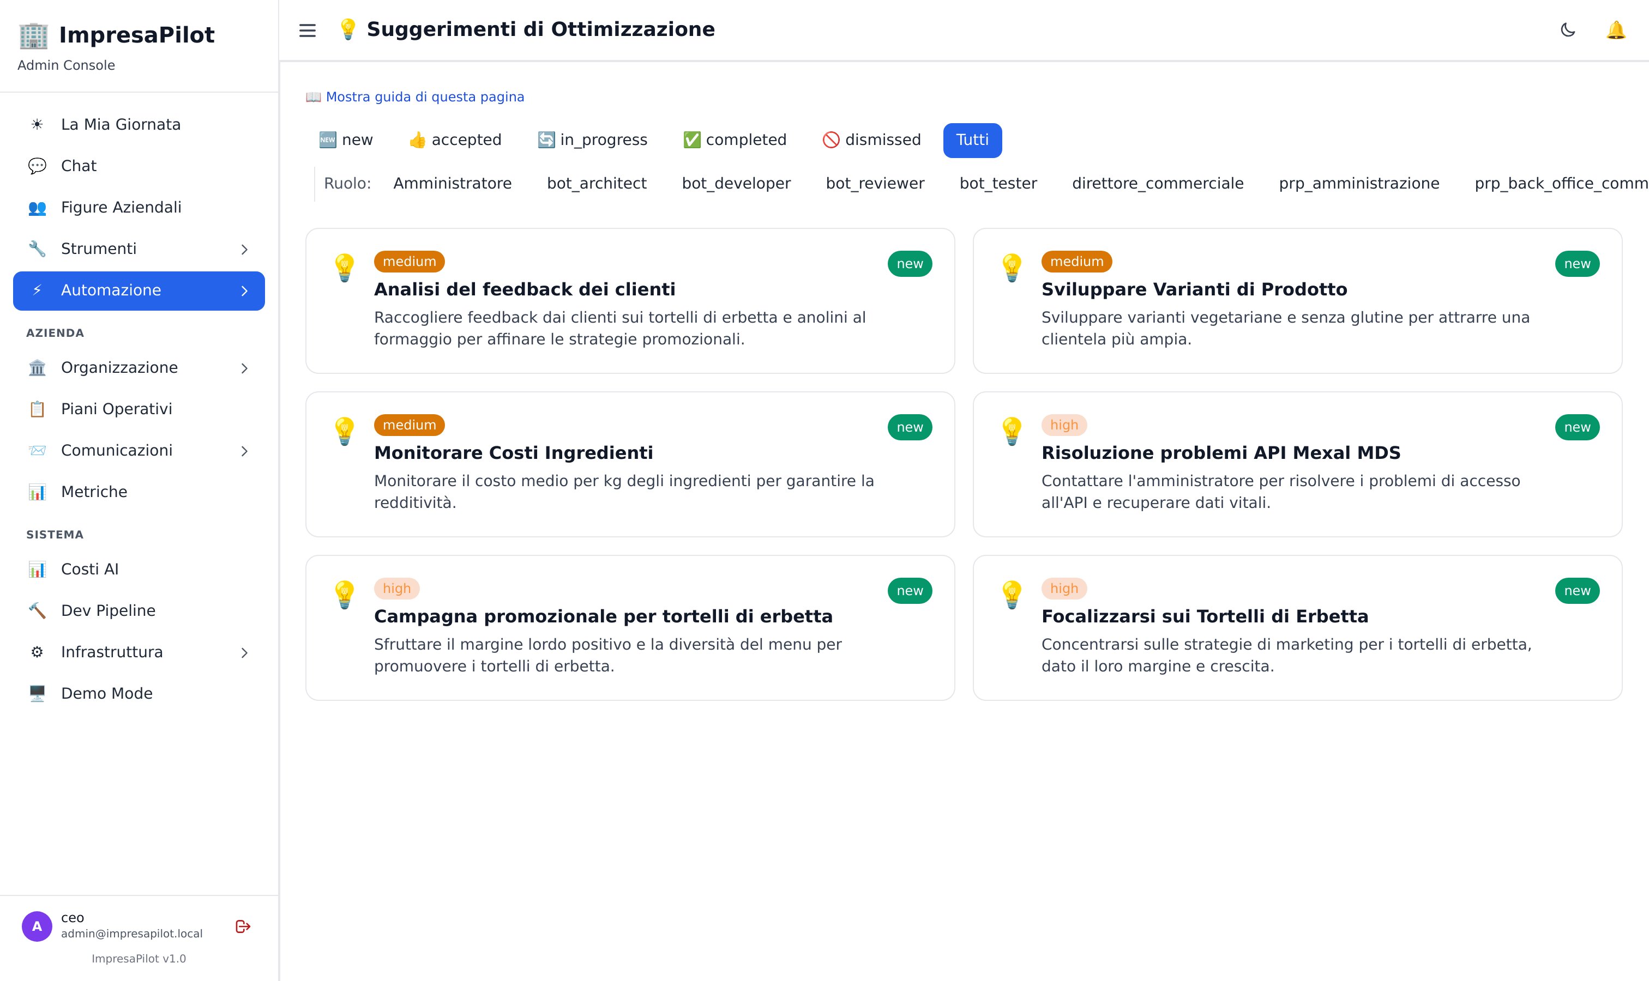
Task: Toggle dark mode moon icon
Action: click(1568, 30)
